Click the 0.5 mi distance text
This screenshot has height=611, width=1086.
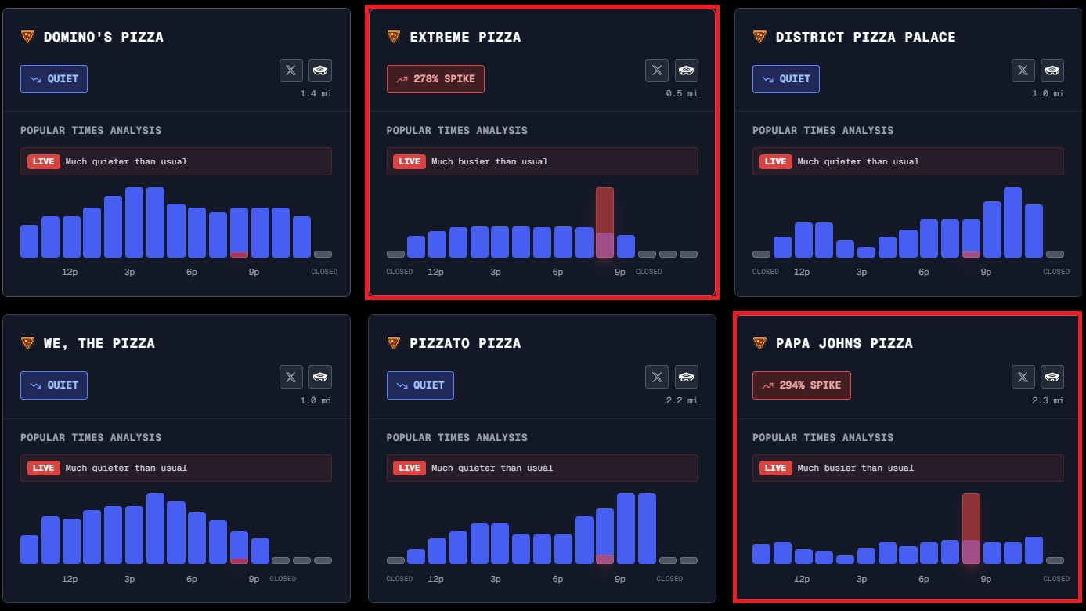[x=682, y=93]
